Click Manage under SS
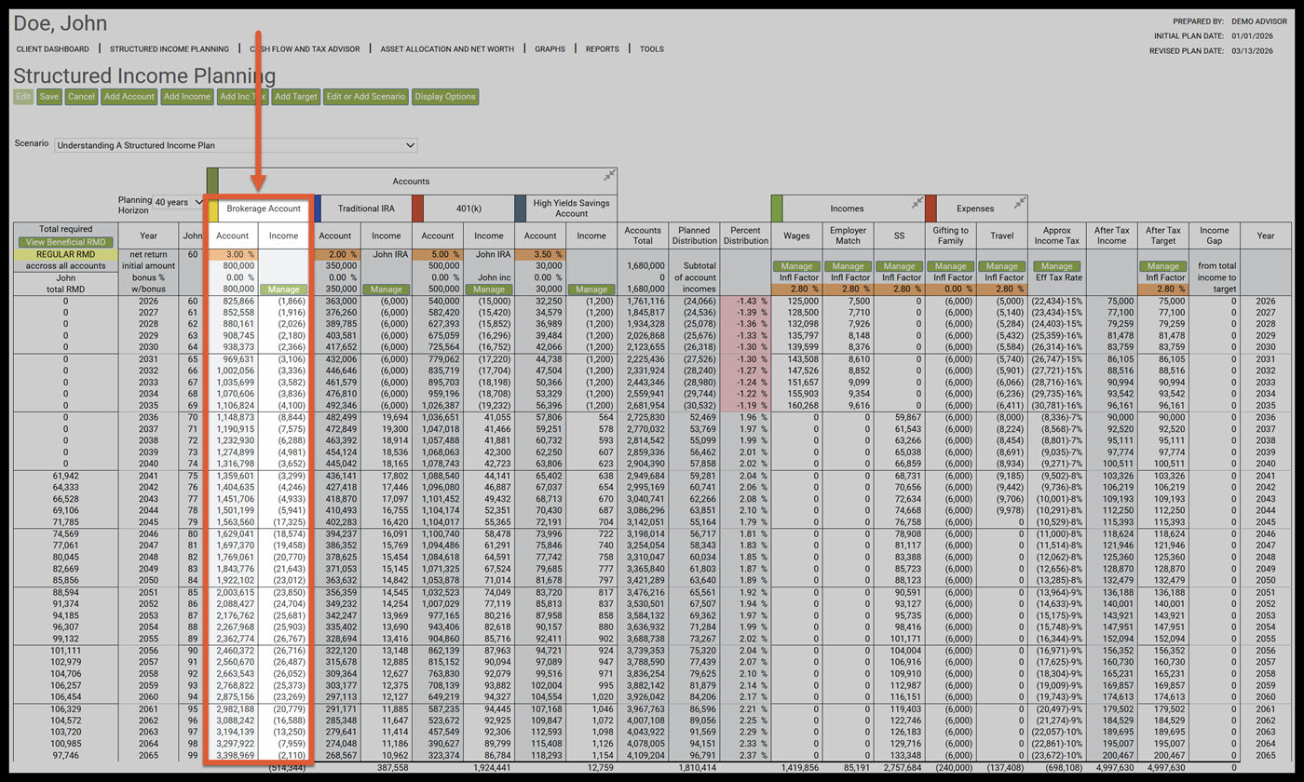 pyautogui.click(x=900, y=266)
